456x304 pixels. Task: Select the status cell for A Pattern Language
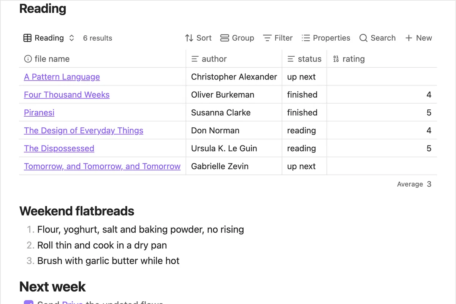tap(304, 77)
